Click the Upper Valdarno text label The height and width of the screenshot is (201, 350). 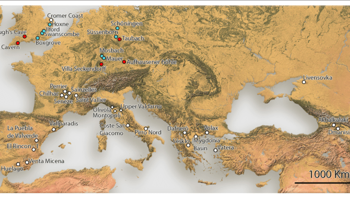(x=141, y=106)
